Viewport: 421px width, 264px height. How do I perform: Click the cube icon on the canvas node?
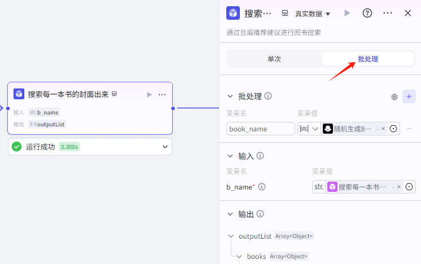click(x=19, y=94)
